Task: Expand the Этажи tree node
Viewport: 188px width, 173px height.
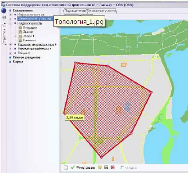Action: click(x=16, y=36)
